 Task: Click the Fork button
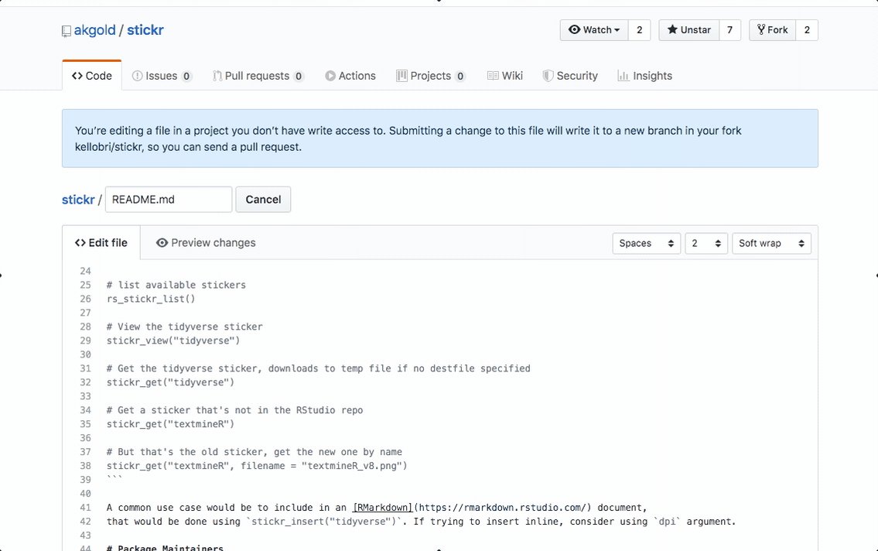tap(772, 30)
